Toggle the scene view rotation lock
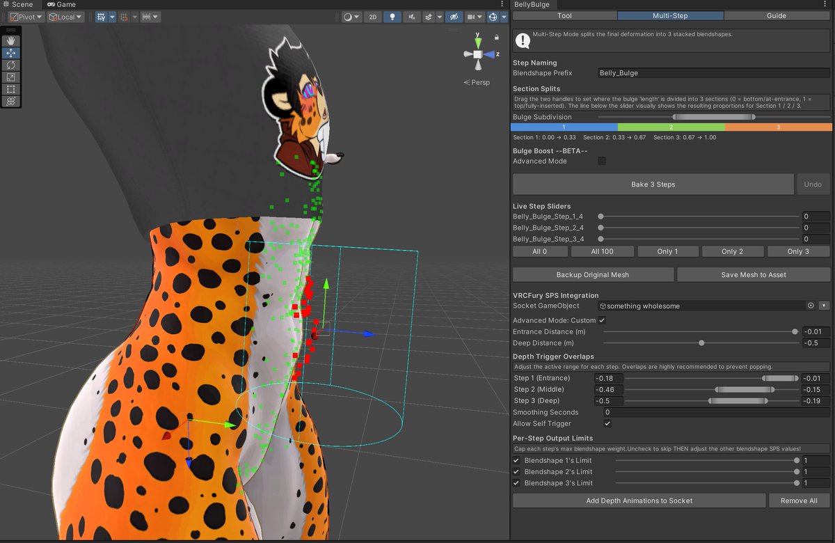This screenshot has width=835, height=543. click(497, 37)
